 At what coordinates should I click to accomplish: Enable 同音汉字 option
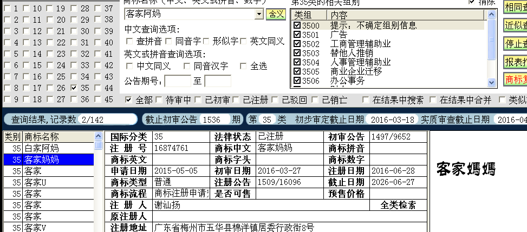(x=186, y=66)
